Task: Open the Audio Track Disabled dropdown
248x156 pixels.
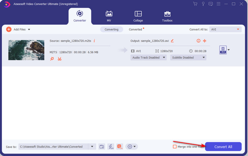Action: pos(148,57)
